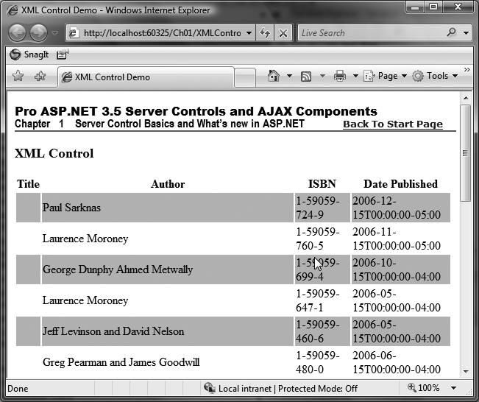Stop loading with the X Stop icon
Screen dimensions: 479x402
coord(283,32)
